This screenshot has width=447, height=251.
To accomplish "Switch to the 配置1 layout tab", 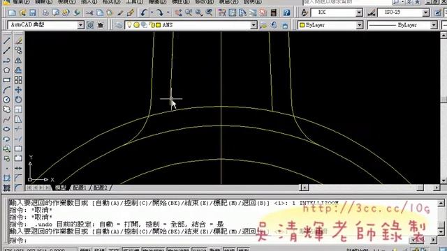I will pos(80,188).
